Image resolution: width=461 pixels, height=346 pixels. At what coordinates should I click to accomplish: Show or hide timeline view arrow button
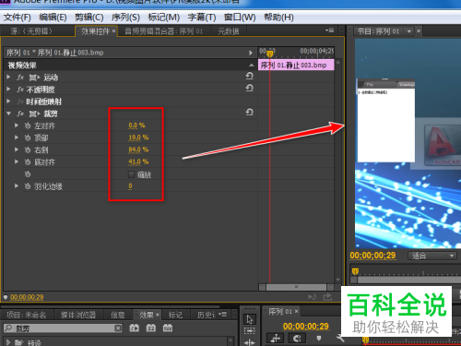pos(251,53)
